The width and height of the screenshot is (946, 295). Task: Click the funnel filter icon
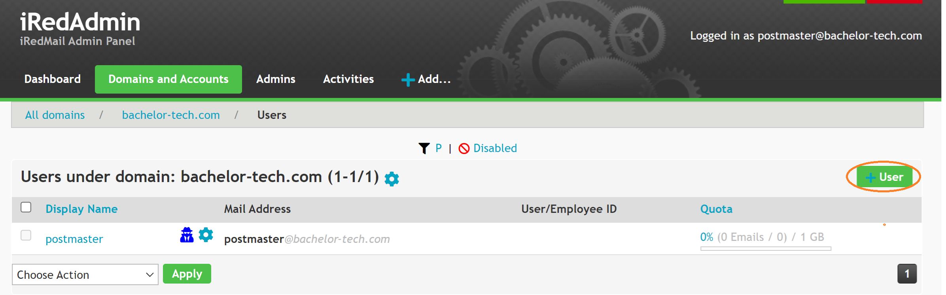click(424, 148)
